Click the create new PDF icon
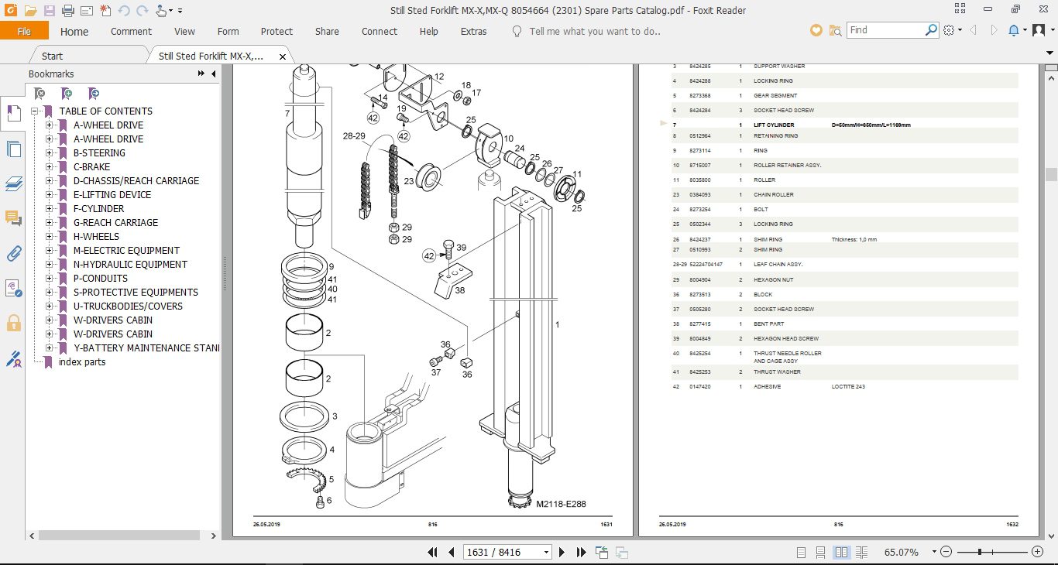 [105, 11]
